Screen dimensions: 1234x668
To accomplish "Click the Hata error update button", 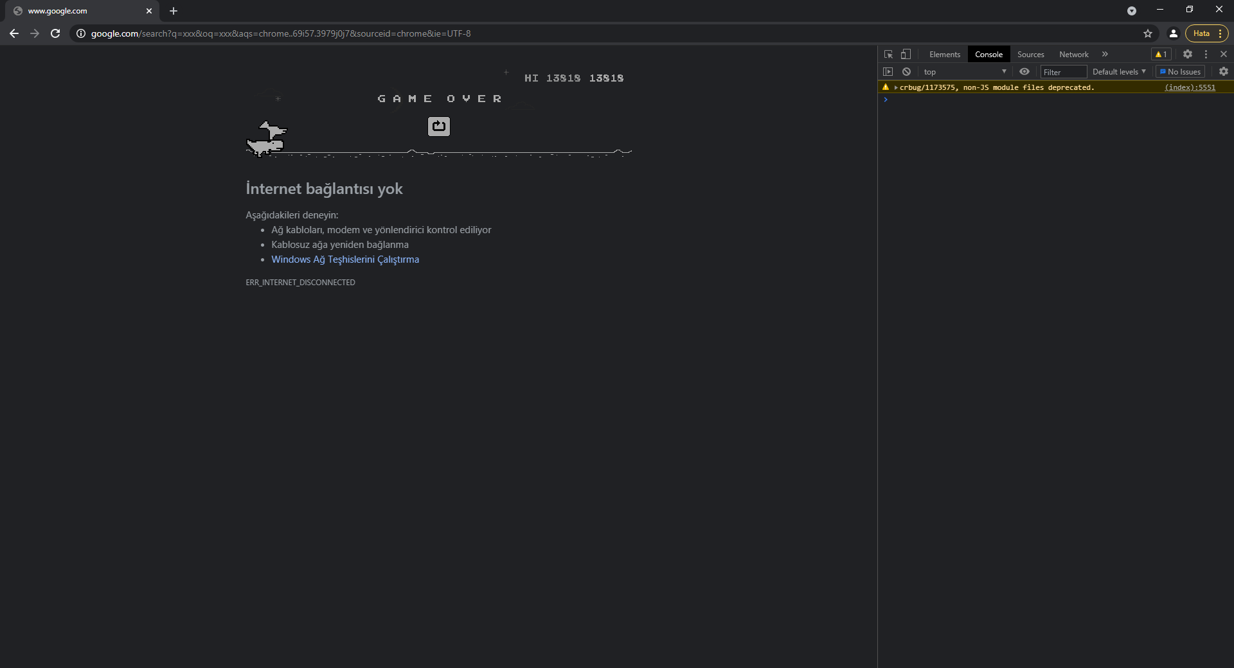I will (x=1207, y=33).
